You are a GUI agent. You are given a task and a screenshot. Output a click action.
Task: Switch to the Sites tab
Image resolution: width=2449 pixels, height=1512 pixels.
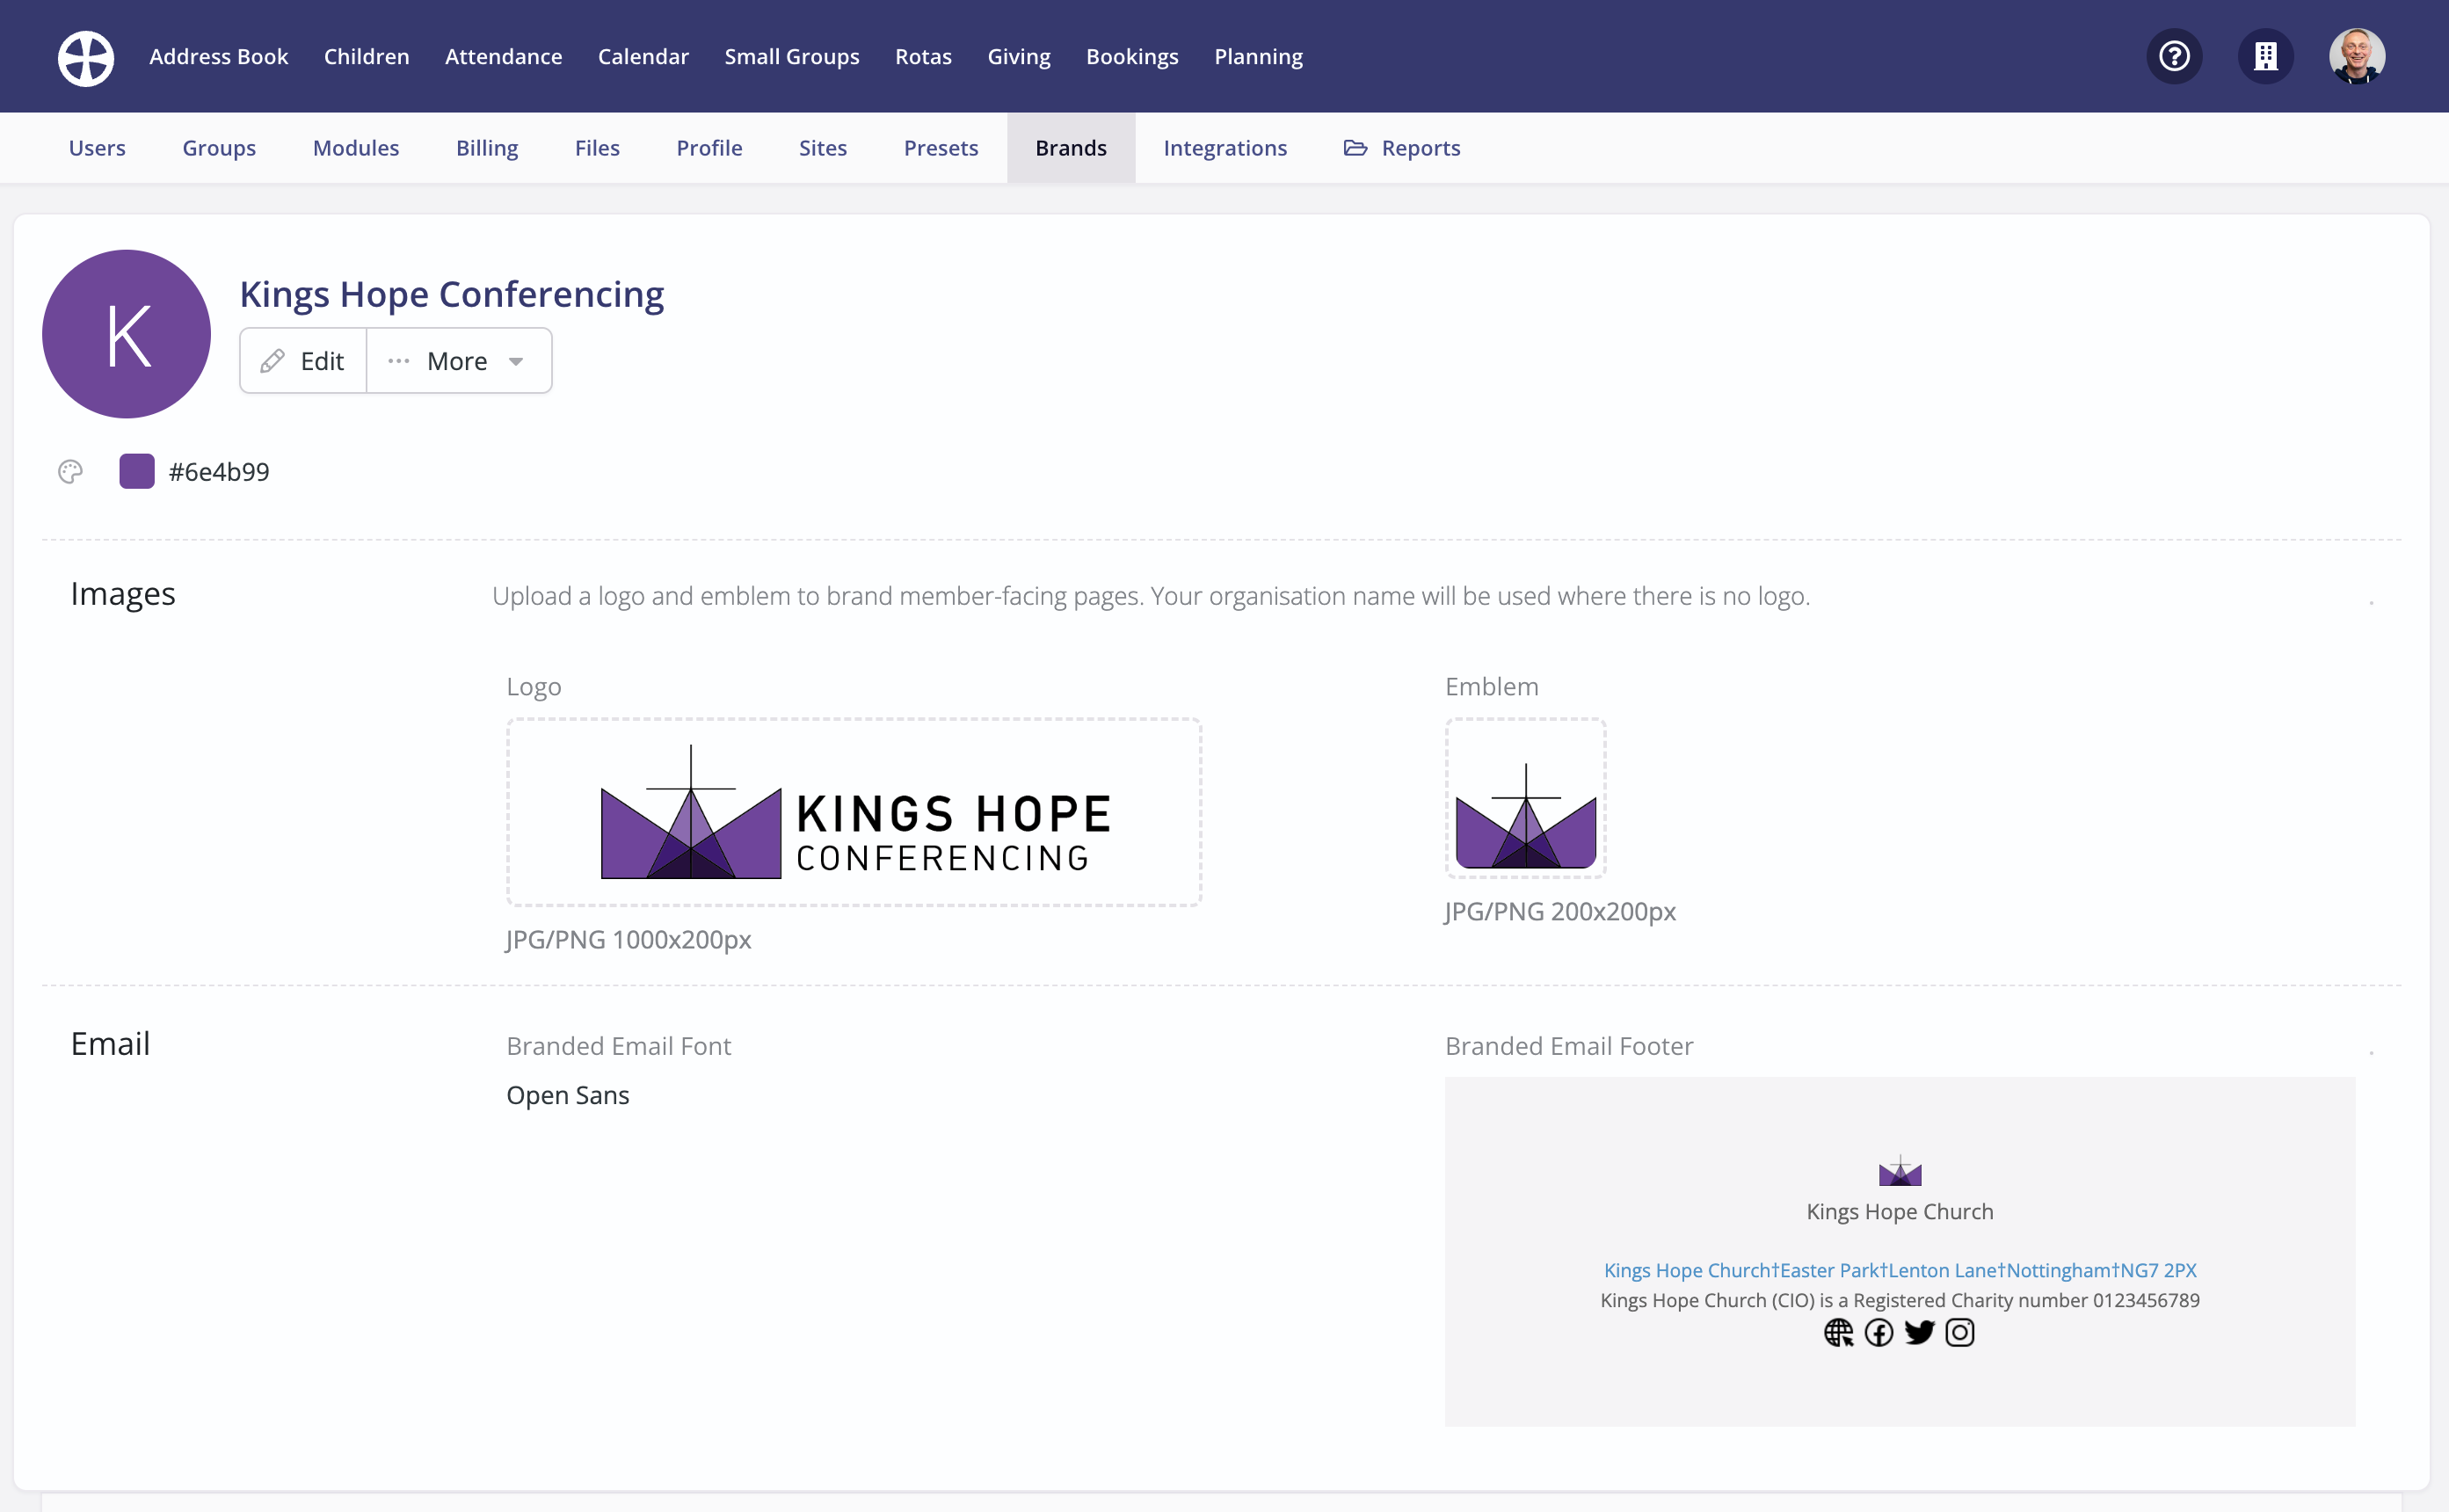(x=823, y=148)
